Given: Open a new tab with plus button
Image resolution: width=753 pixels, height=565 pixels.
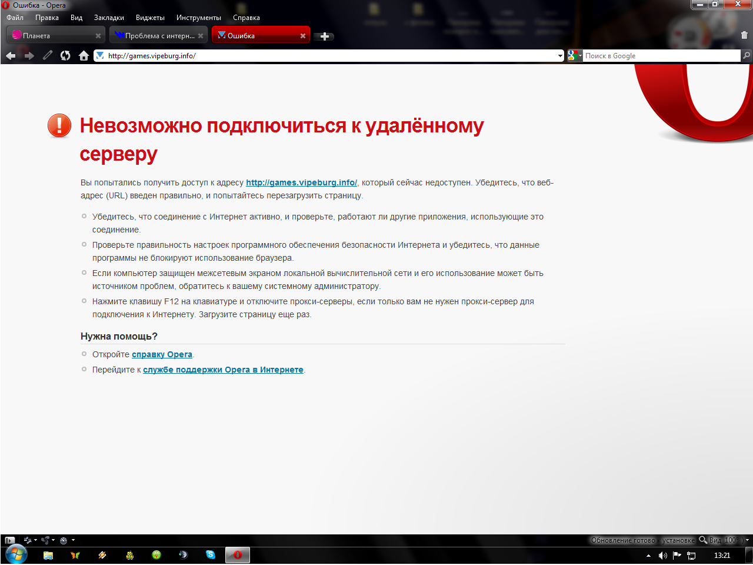Looking at the screenshot, I should tap(324, 36).
